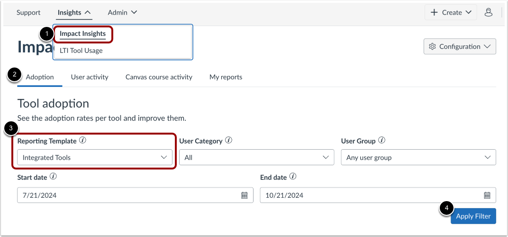The width and height of the screenshot is (508, 237).
Task: Click the Tool adoption heading
Action: point(53,104)
